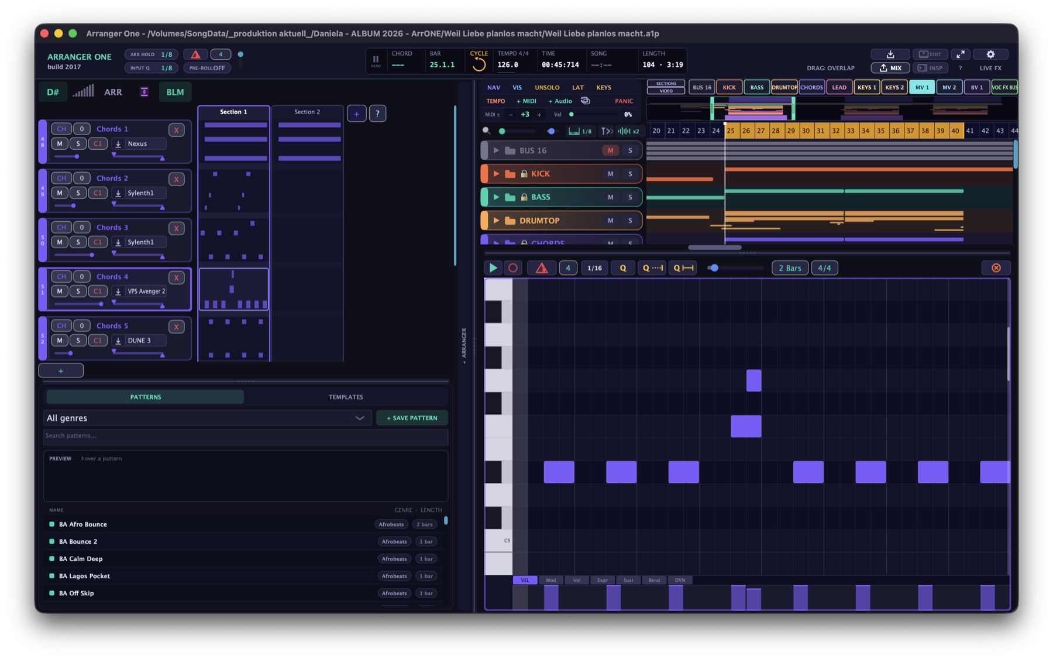
Task: Download preset for Chords 1 Nexus
Action: point(118,144)
